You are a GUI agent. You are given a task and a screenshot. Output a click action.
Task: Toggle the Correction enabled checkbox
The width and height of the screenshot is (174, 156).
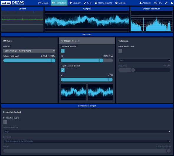[63, 51]
